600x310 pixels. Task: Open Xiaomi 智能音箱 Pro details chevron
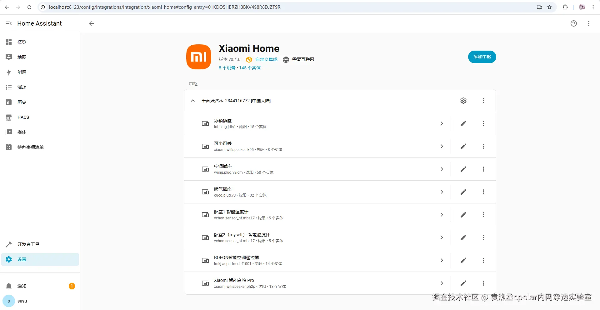pyautogui.click(x=442, y=283)
